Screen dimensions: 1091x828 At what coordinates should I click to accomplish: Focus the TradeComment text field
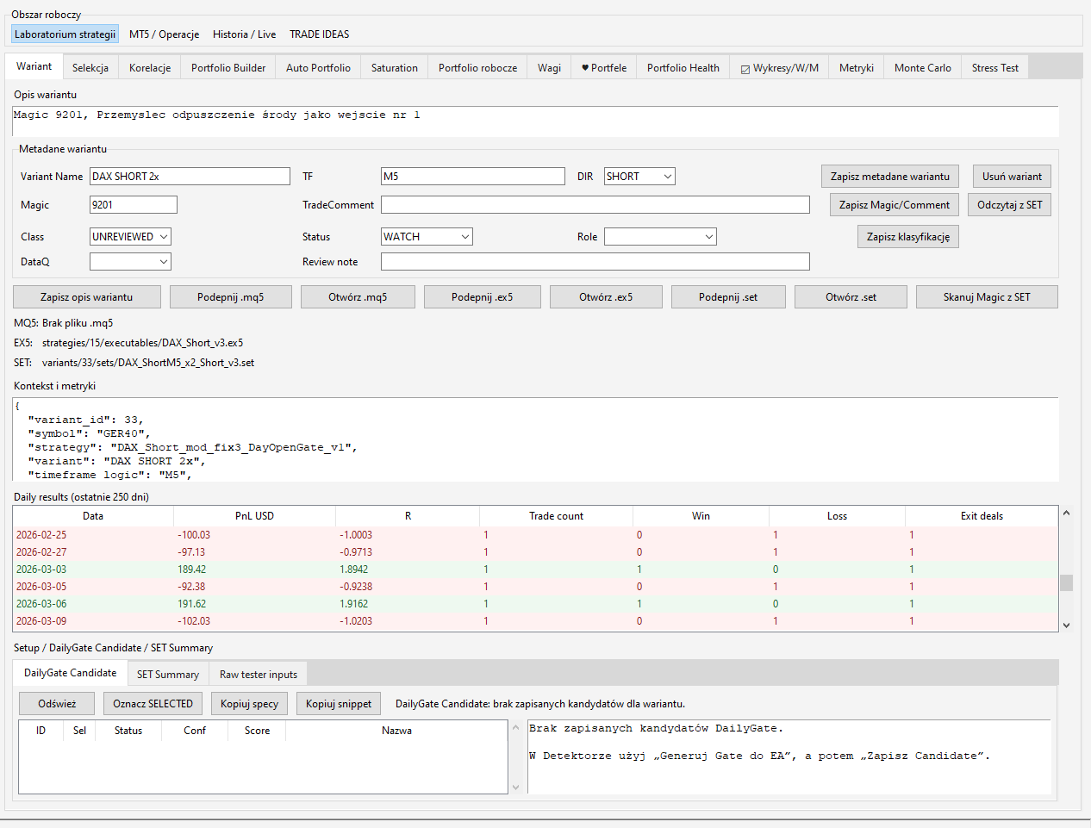pyautogui.click(x=595, y=205)
